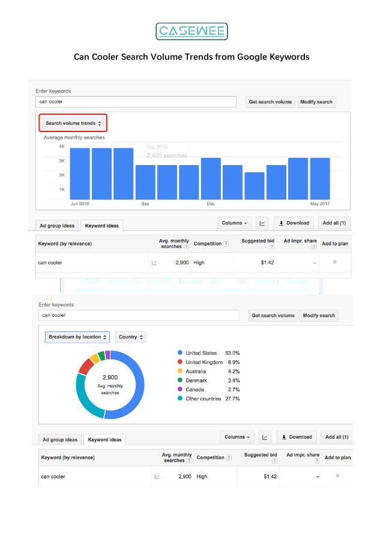Image resolution: width=383 pixels, height=542 pixels.
Task: Click Get search volume in lower panel
Action: [273, 316]
